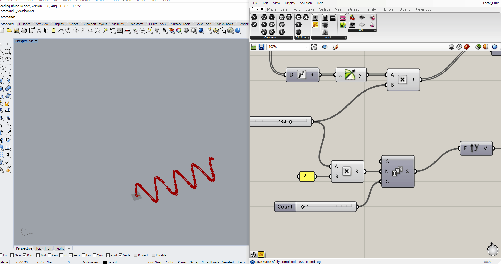Image resolution: width=501 pixels, height=264 pixels.
Task: Toggle Grid Snap in status bar
Action: (155, 262)
